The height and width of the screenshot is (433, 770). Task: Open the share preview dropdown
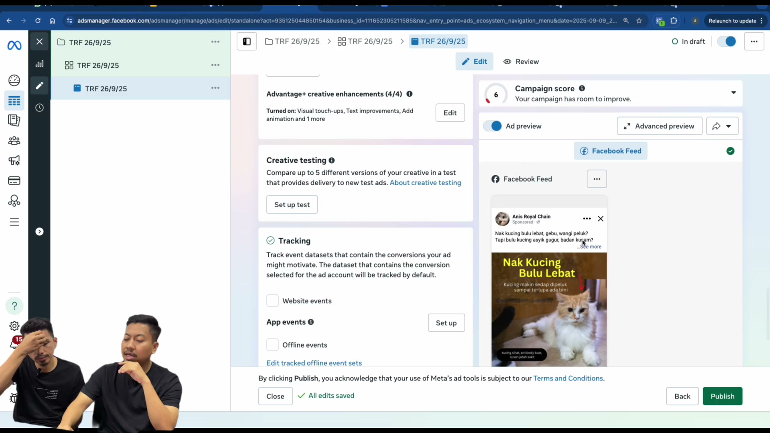(x=722, y=126)
